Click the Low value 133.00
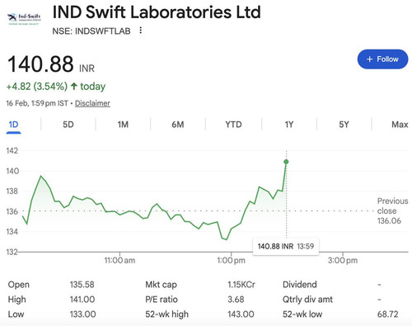The width and height of the screenshot is (412, 326). coord(82,314)
